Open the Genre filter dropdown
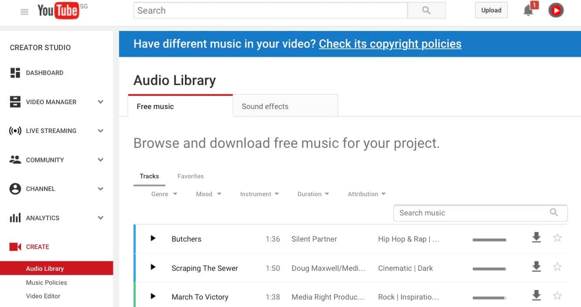581x307 pixels. [x=164, y=194]
